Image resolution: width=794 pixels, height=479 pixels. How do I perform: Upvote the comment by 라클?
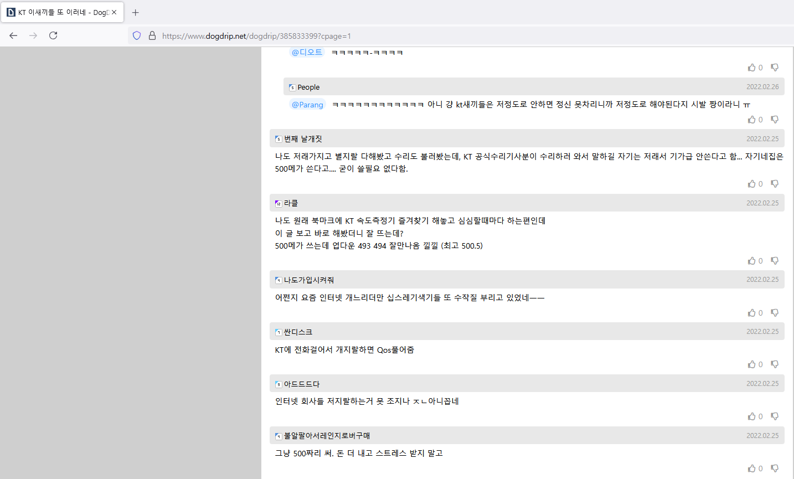(751, 261)
